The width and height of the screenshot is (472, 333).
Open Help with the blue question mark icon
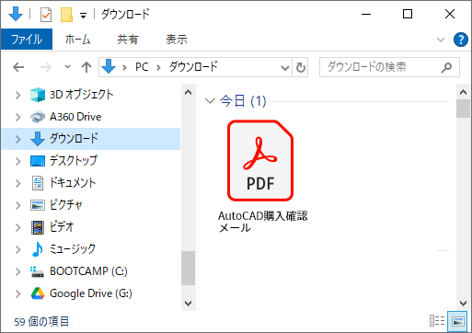461,40
